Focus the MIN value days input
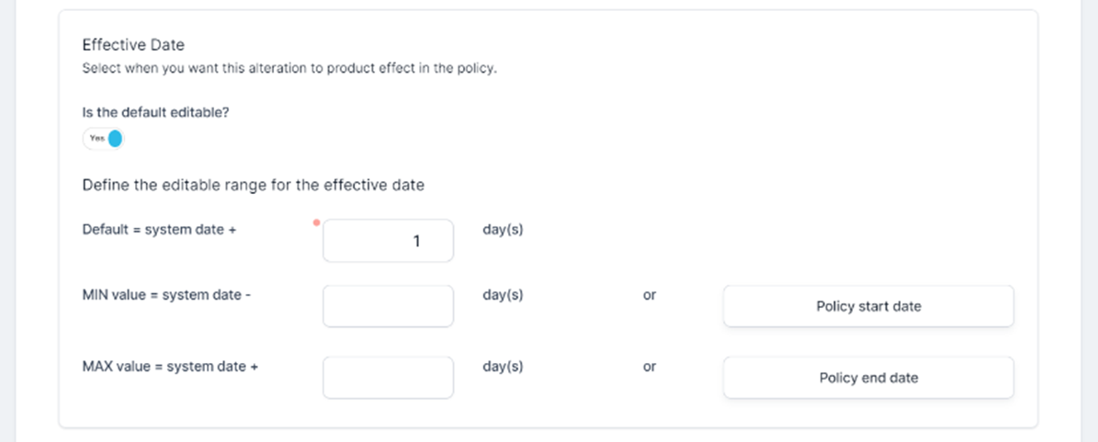The image size is (1098, 442). pos(388,306)
